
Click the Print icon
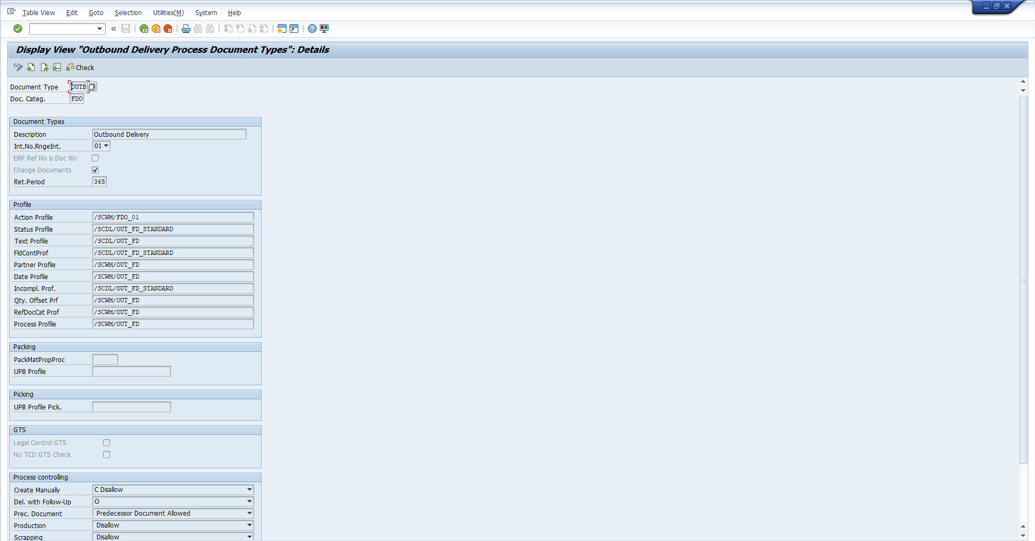click(x=186, y=29)
